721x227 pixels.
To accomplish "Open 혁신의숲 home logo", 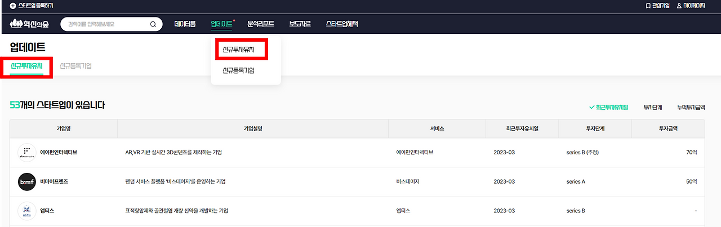I will 29,24.
